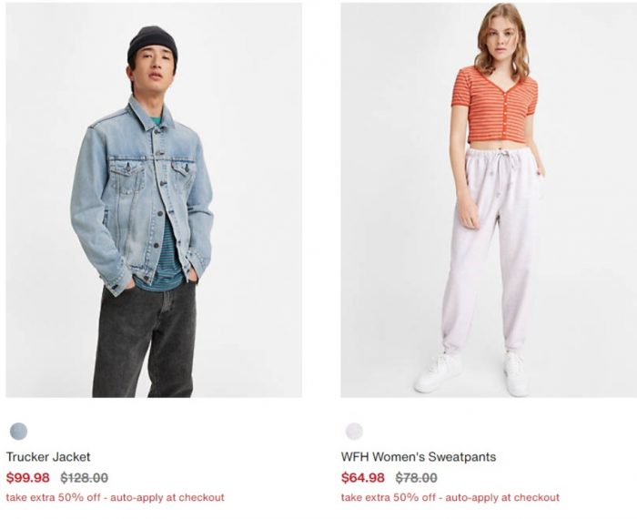Open the WFH Women's Sweatpants title link
The image size is (637, 519).
pyautogui.click(x=419, y=457)
